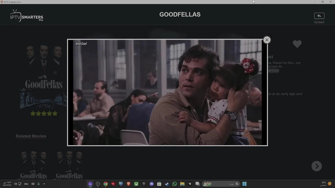The width and height of the screenshot is (335, 188).
Task: Open OBS Studio from taskbar
Action: [x=98, y=184]
